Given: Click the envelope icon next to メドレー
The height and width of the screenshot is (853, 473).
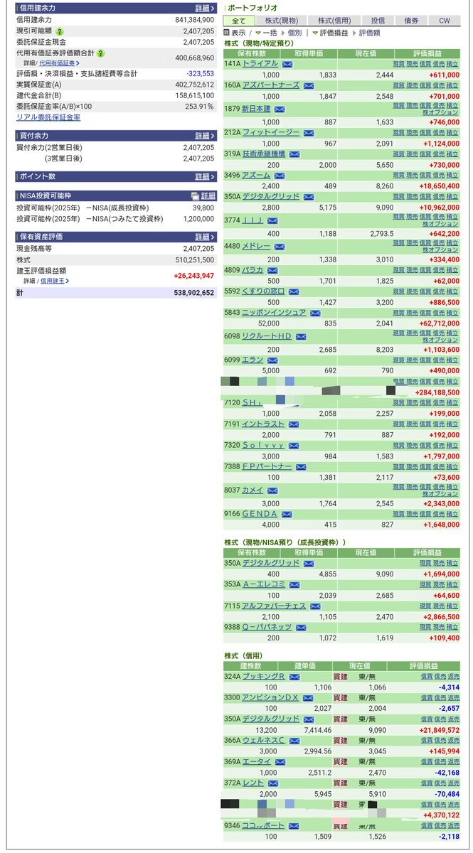Looking at the screenshot, I should [x=280, y=247].
